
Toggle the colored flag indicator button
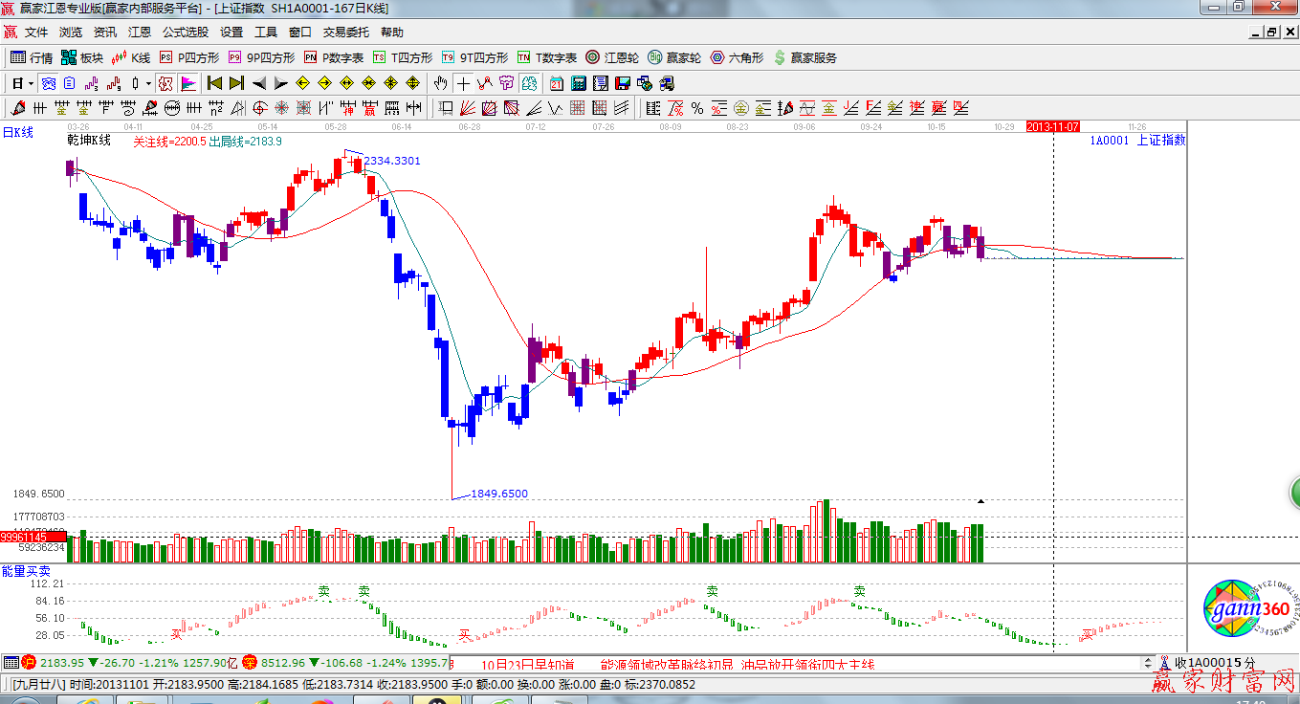click(187, 83)
